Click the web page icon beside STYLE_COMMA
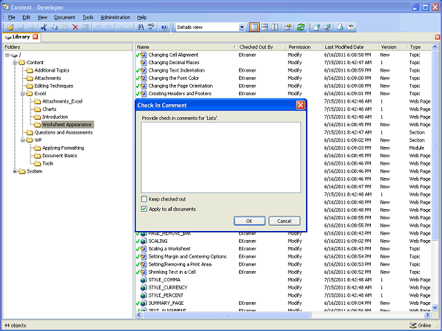442x331 pixels. (144, 280)
